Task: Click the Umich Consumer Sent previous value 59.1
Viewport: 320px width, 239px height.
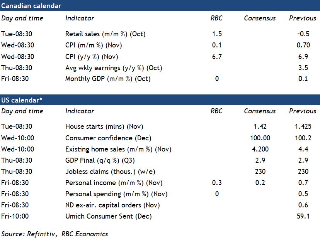Action: (x=303, y=216)
